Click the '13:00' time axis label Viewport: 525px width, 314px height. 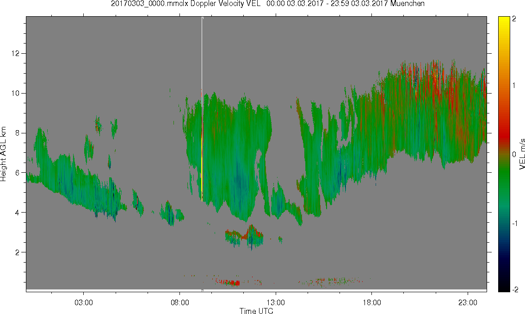pyautogui.click(x=276, y=303)
